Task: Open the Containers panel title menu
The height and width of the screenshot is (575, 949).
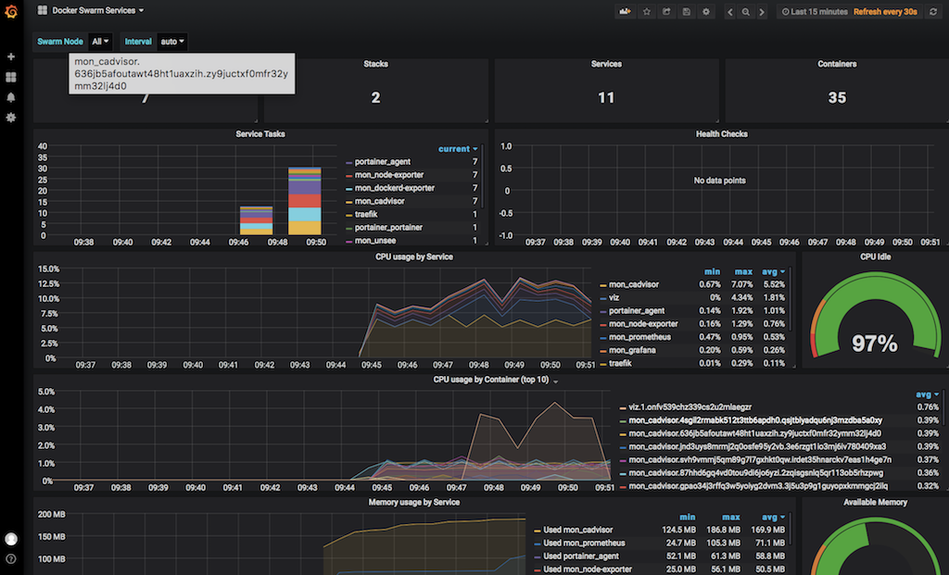Action: coord(837,64)
